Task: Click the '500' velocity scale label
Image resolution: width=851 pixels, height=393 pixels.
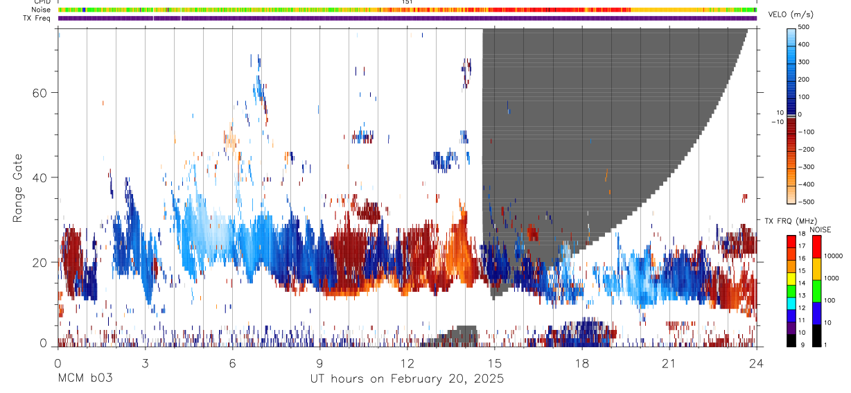Action: (x=805, y=27)
